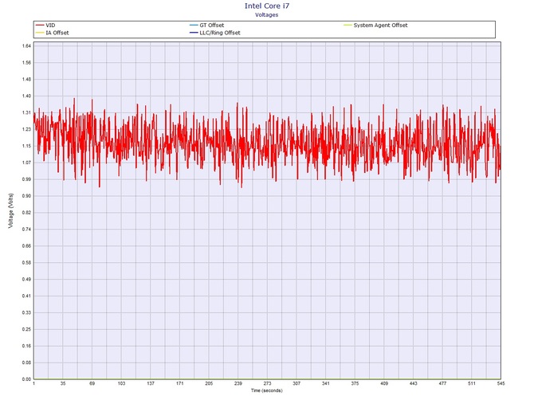The image size is (534, 400).
Task: Click the 341 tick on the time axis
Action: [325, 383]
